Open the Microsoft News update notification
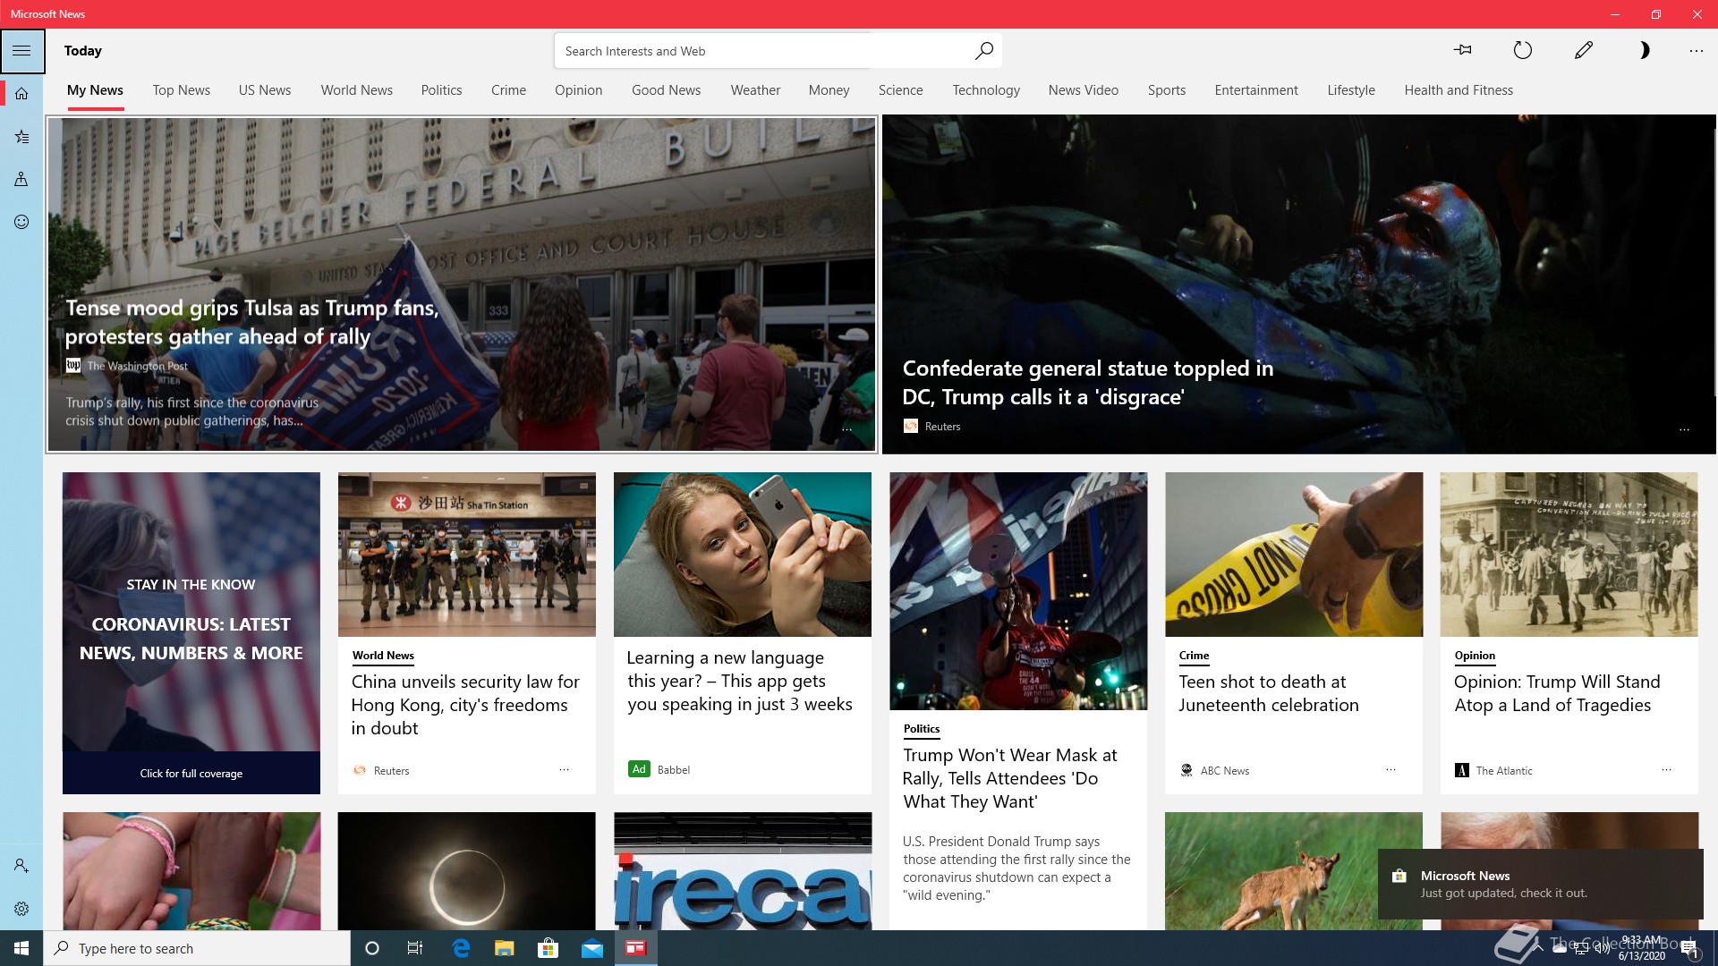Viewport: 1718px width, 966px height. tap(1540, 884)
